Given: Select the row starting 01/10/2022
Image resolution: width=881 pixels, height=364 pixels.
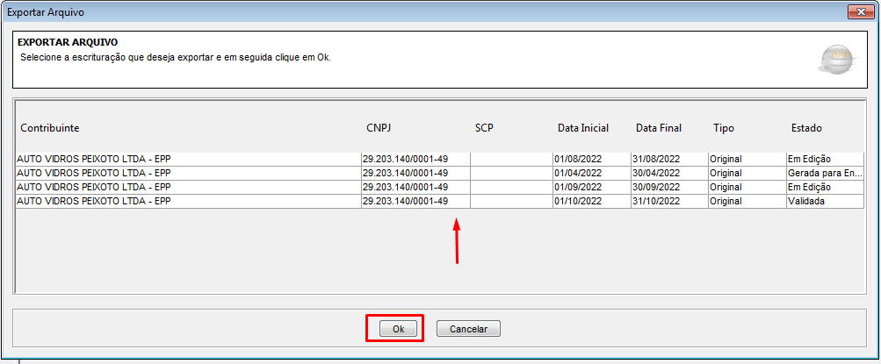Looking at the screenshot, I should coord(439,201).
